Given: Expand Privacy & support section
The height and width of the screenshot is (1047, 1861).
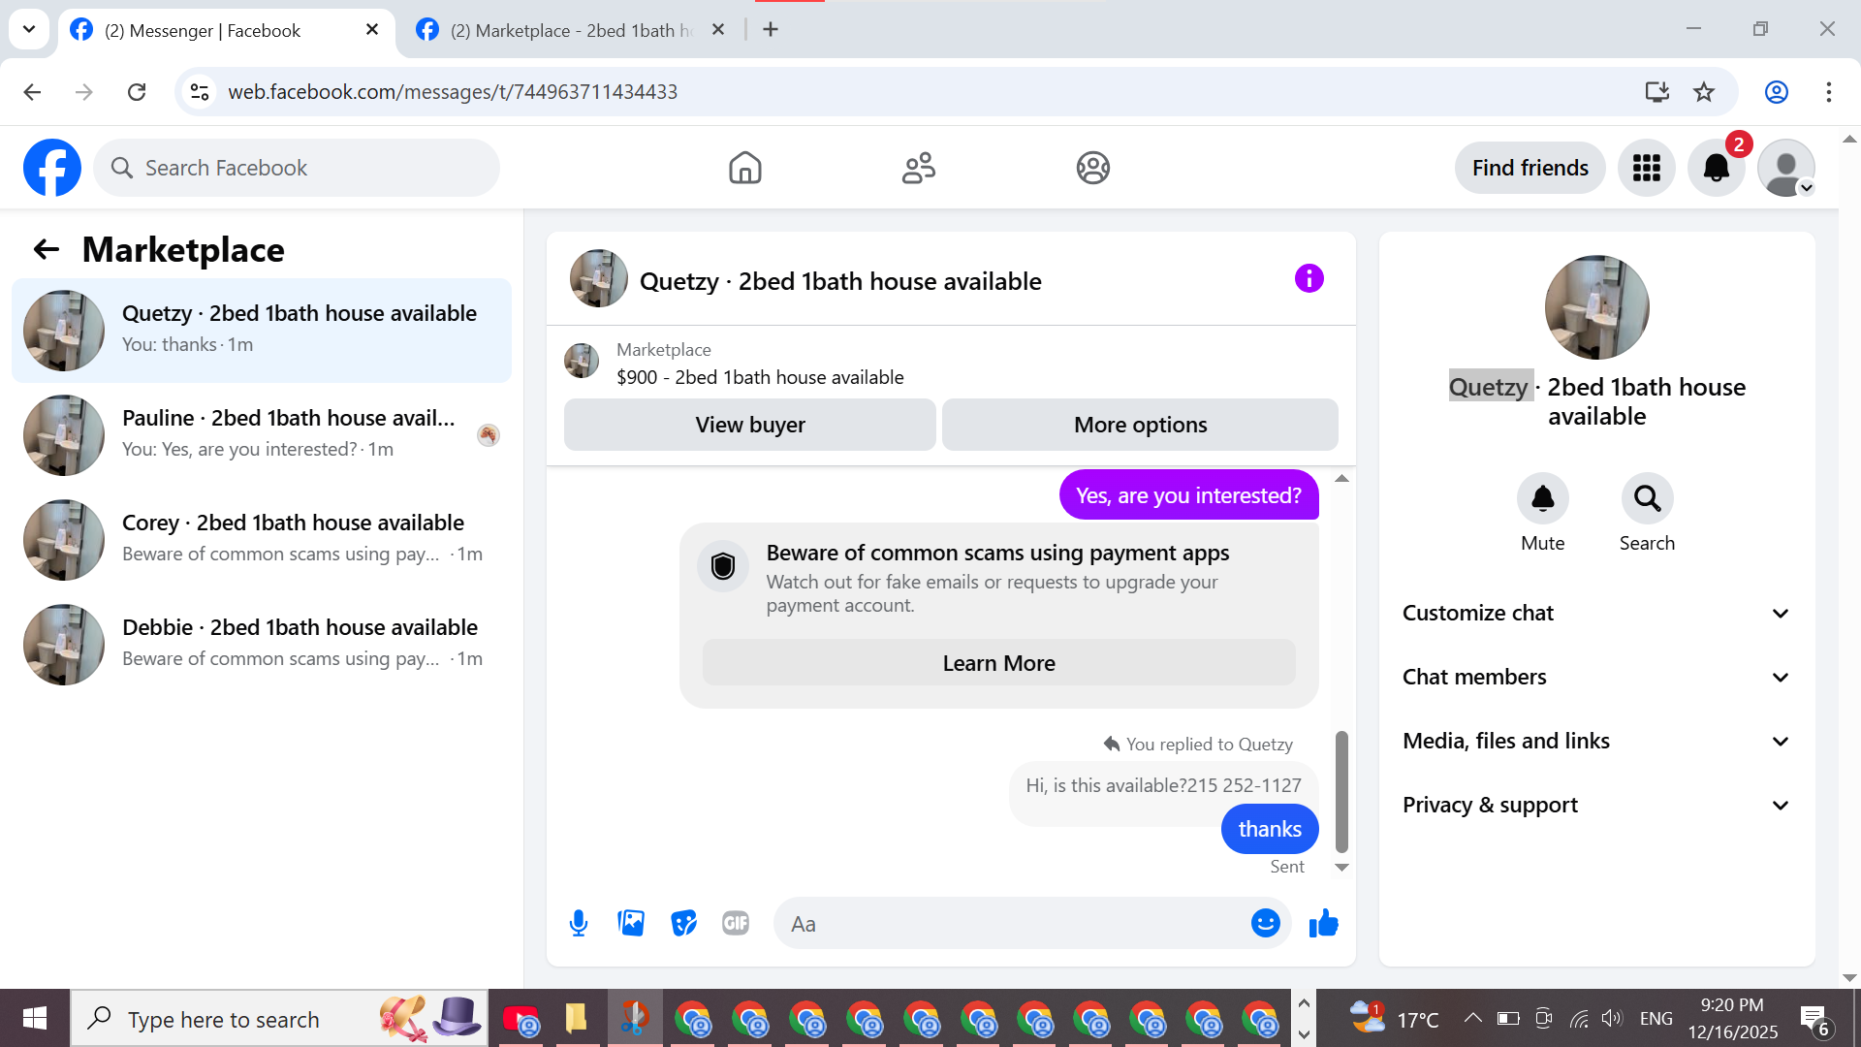Looking at the screenshot, I should [1596, 806].
